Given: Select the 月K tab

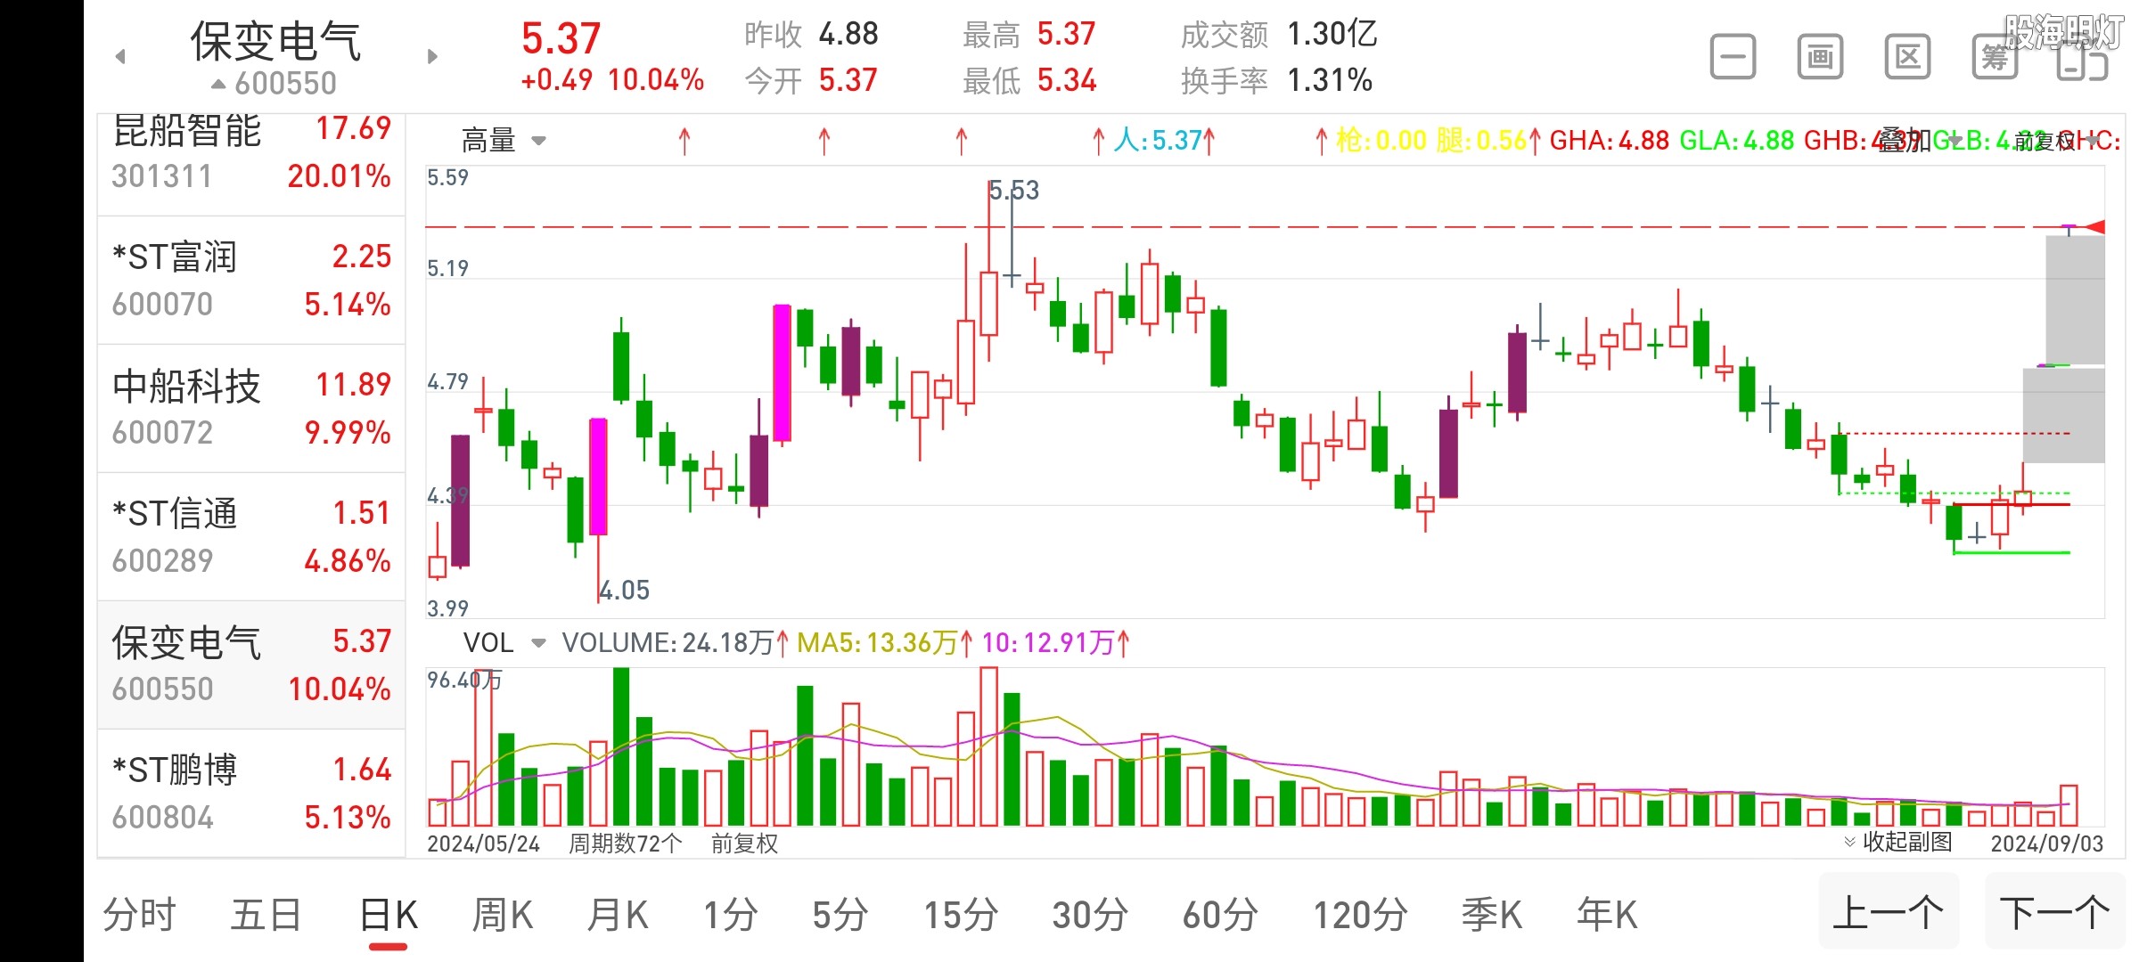Looking at the screenshot, I should [618, 915].
